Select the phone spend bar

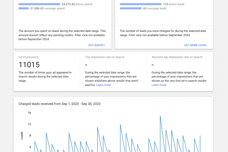39,4
